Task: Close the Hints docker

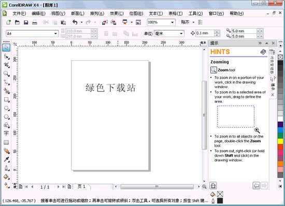Action: point(273,43)
